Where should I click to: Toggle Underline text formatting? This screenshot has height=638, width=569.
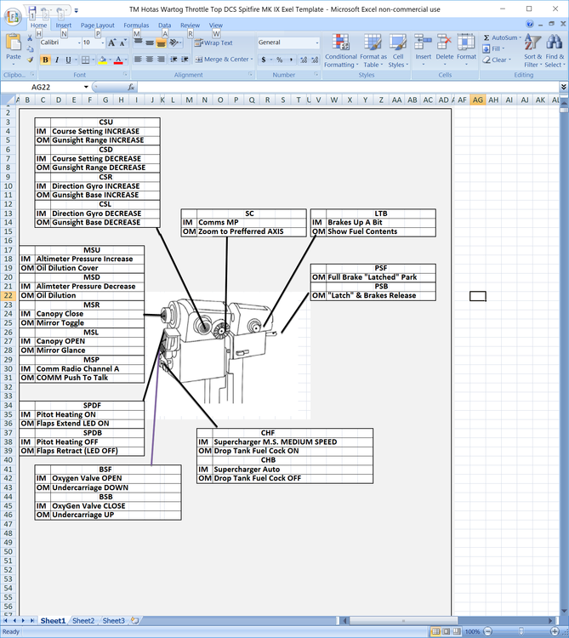pyautogui.click(x=69, y=60)
